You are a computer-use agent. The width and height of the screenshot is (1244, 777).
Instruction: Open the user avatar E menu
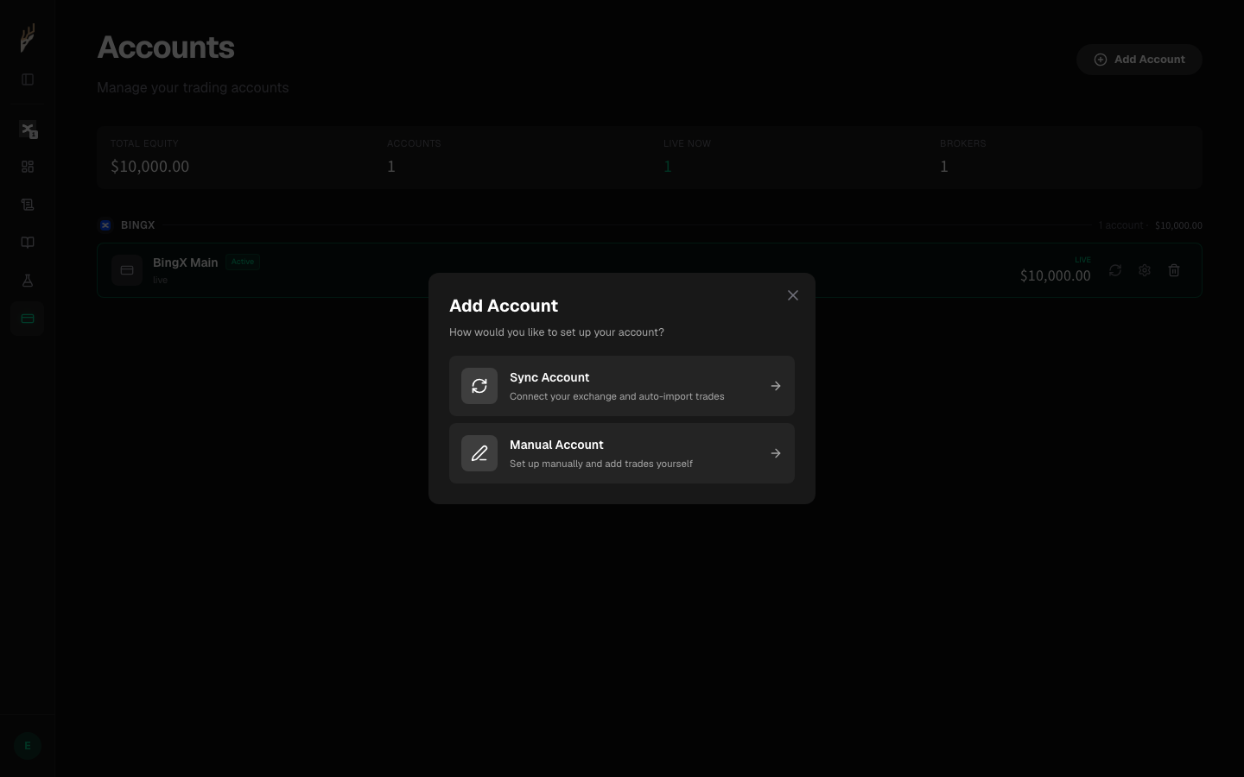28,746
